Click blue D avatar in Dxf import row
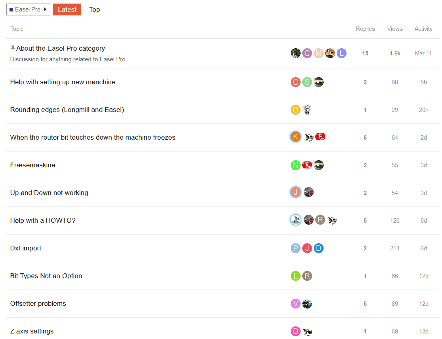Image resolution: width=442 pixels, height=339 pixels. click(318, 248)
